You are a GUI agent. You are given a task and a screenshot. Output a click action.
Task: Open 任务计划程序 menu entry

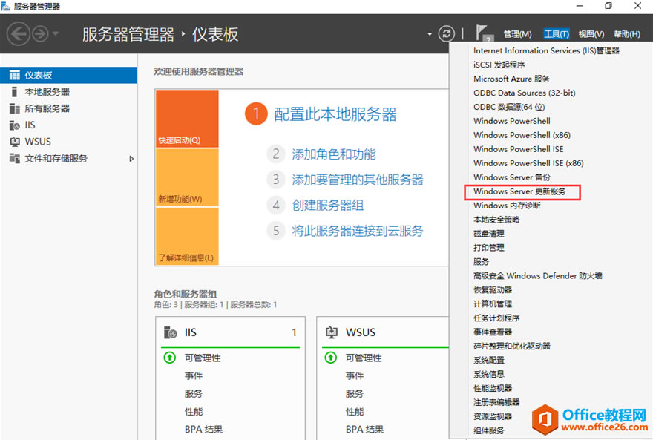(496, 318)
